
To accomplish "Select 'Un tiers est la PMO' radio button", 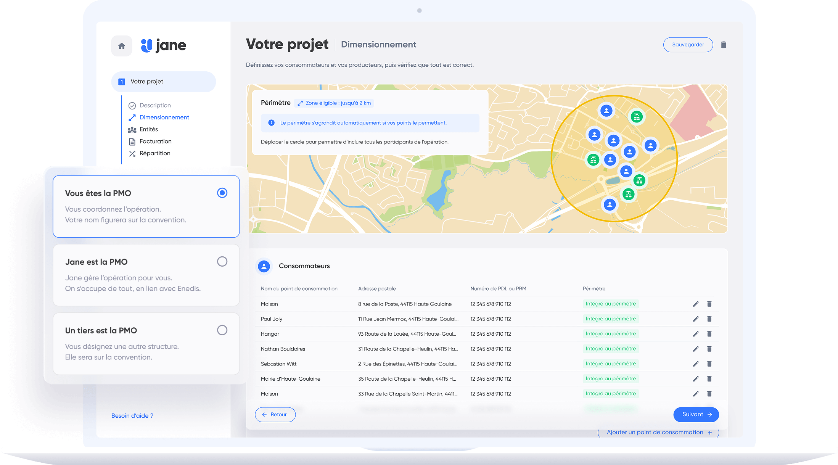I will 222,330.
